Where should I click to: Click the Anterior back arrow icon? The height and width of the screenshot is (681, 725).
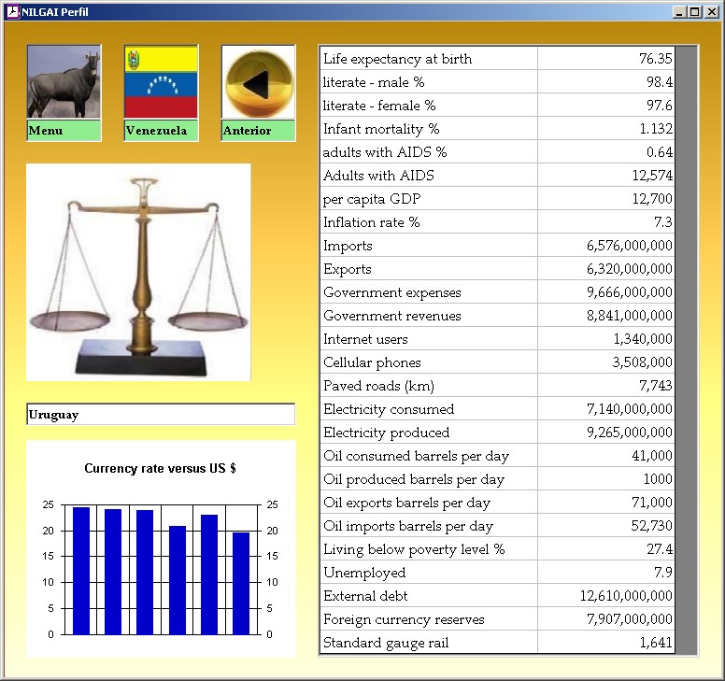(x=258, y=83)
